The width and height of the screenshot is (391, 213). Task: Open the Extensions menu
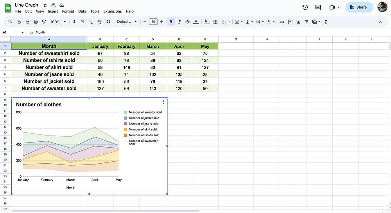point(113,11)
